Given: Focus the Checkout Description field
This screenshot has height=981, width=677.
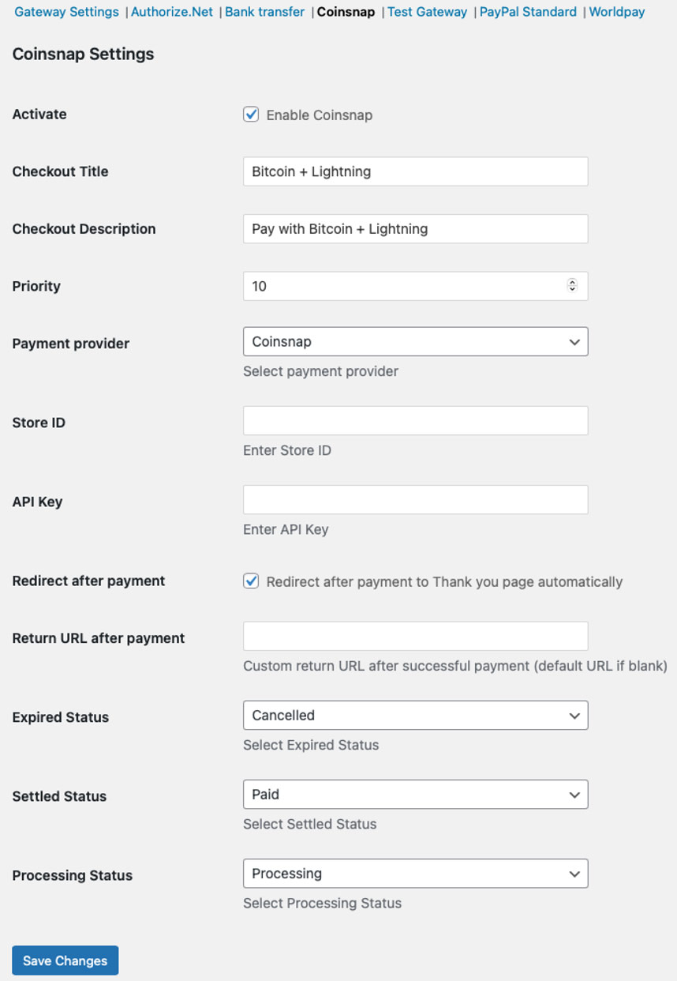Looking at the screenshot, I should pos(415,229).
